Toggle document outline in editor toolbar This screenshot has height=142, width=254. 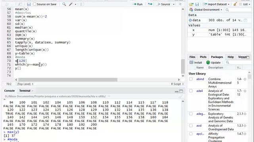coord(180,4)
